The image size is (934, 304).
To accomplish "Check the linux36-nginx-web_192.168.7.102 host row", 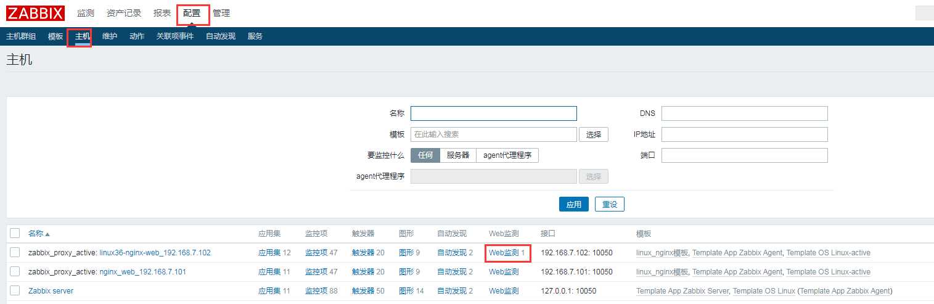I will click(15, 253).
